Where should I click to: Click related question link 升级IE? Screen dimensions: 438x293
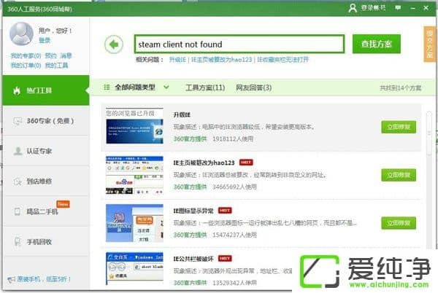click(177, 59)
